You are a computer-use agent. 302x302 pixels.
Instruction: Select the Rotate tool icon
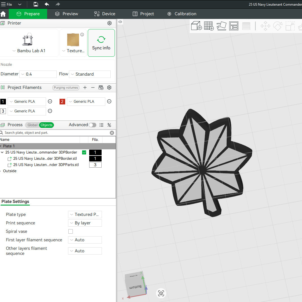pyautogui.click(x=278, y=26)
